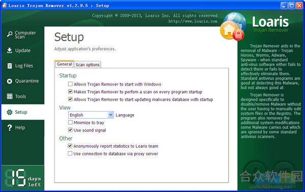Click the 15 days left trial counter
Image resolution: width=305 pixels, height=192 pixels.
23,178
